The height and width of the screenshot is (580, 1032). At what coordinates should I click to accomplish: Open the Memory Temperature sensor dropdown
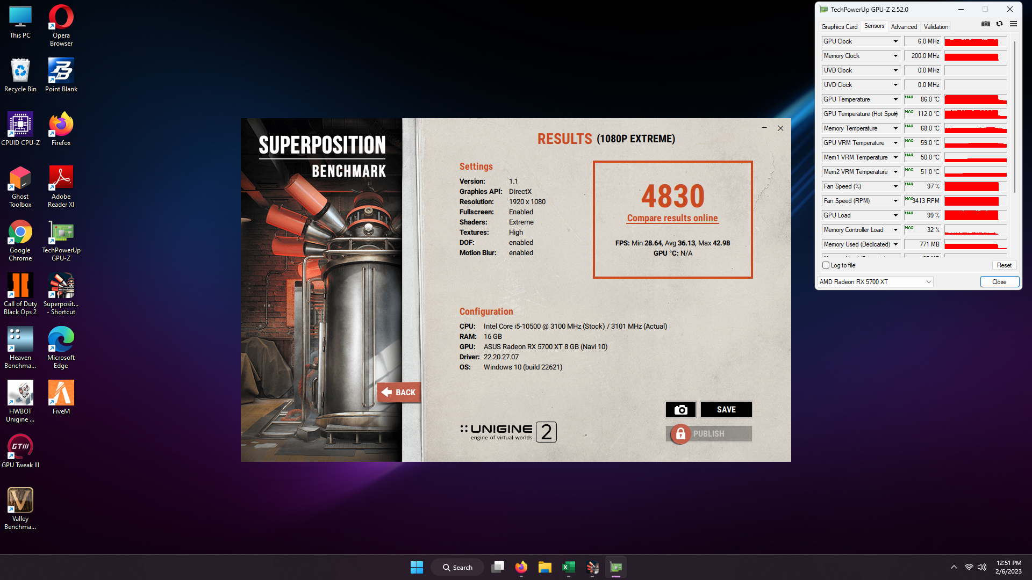895,128
